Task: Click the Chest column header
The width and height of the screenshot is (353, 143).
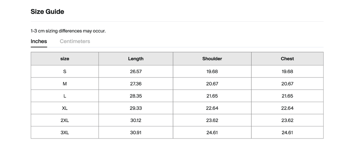Action: click(x=287, y=59)
